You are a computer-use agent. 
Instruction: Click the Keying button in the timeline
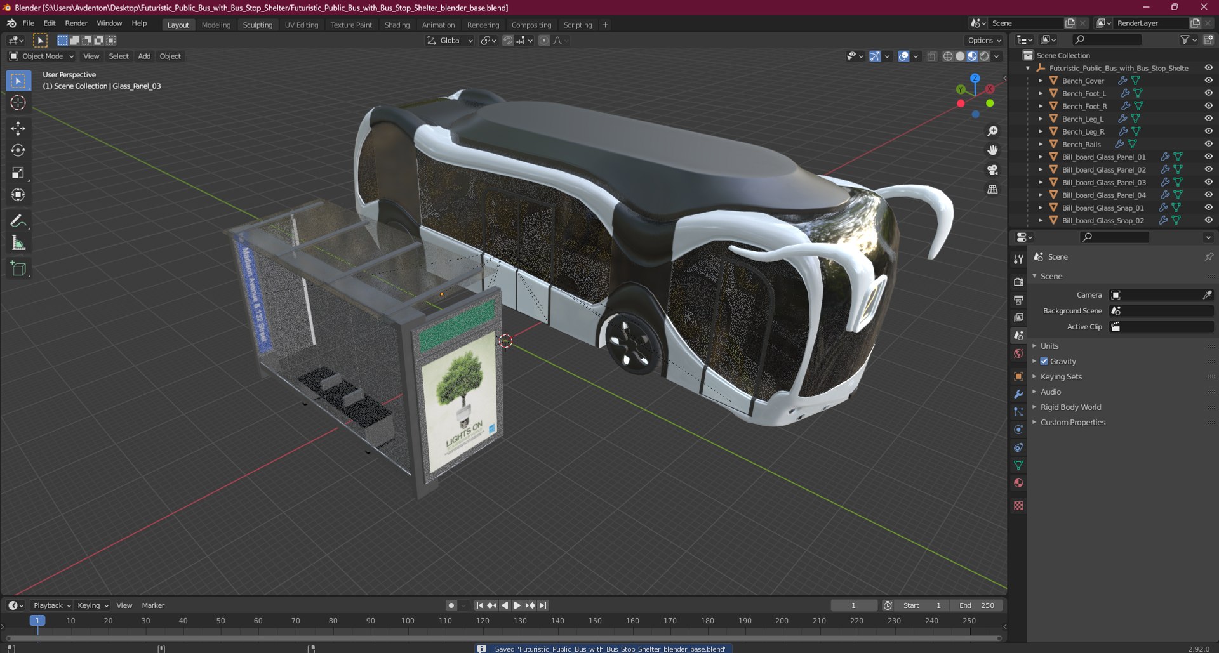93,605
